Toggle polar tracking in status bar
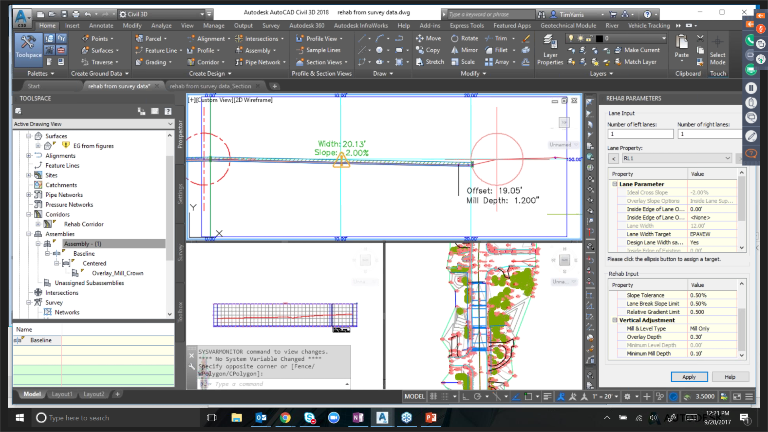The width and height of the screenshot is (768, 432). point(477,396)
